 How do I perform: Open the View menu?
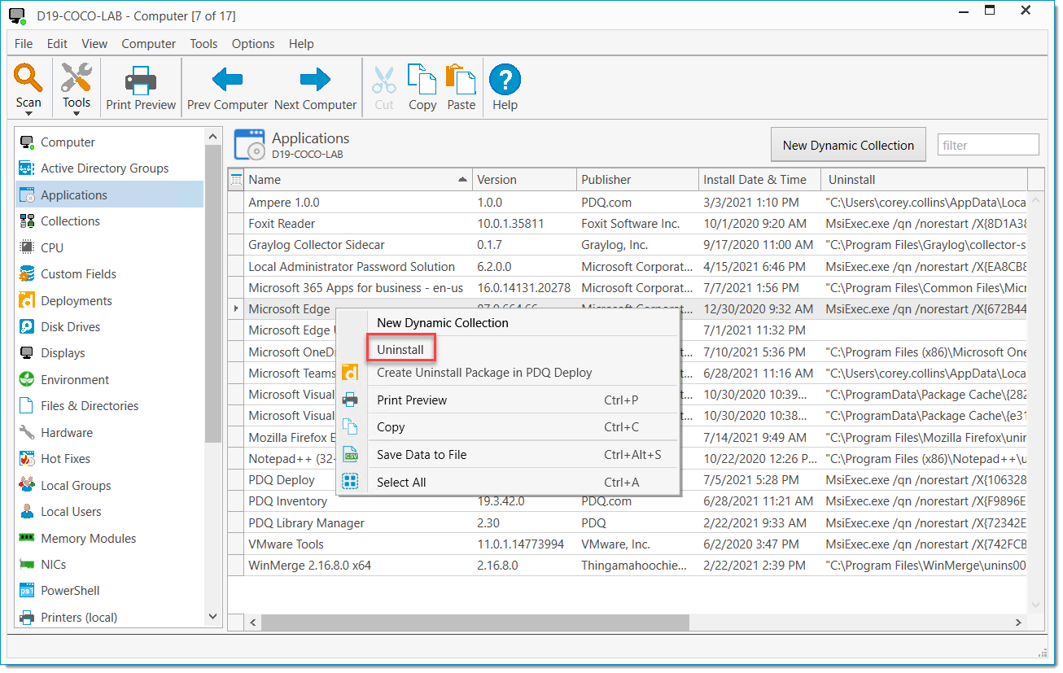(x=94, y=44)
